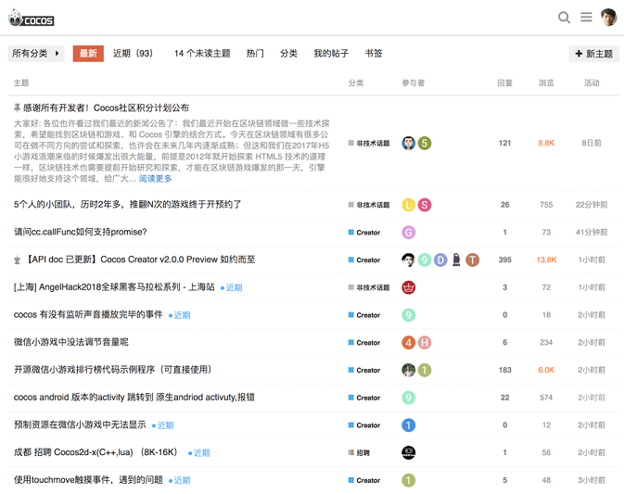Click blue 1 avatar in 预制资源 row
The width and height of the screenshot is (624, 494).
408,425
